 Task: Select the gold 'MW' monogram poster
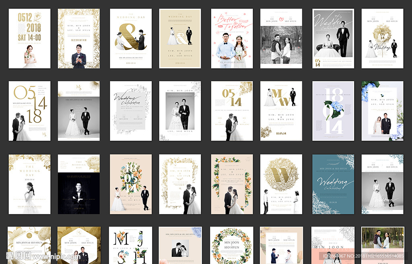(x=281, y=111)
